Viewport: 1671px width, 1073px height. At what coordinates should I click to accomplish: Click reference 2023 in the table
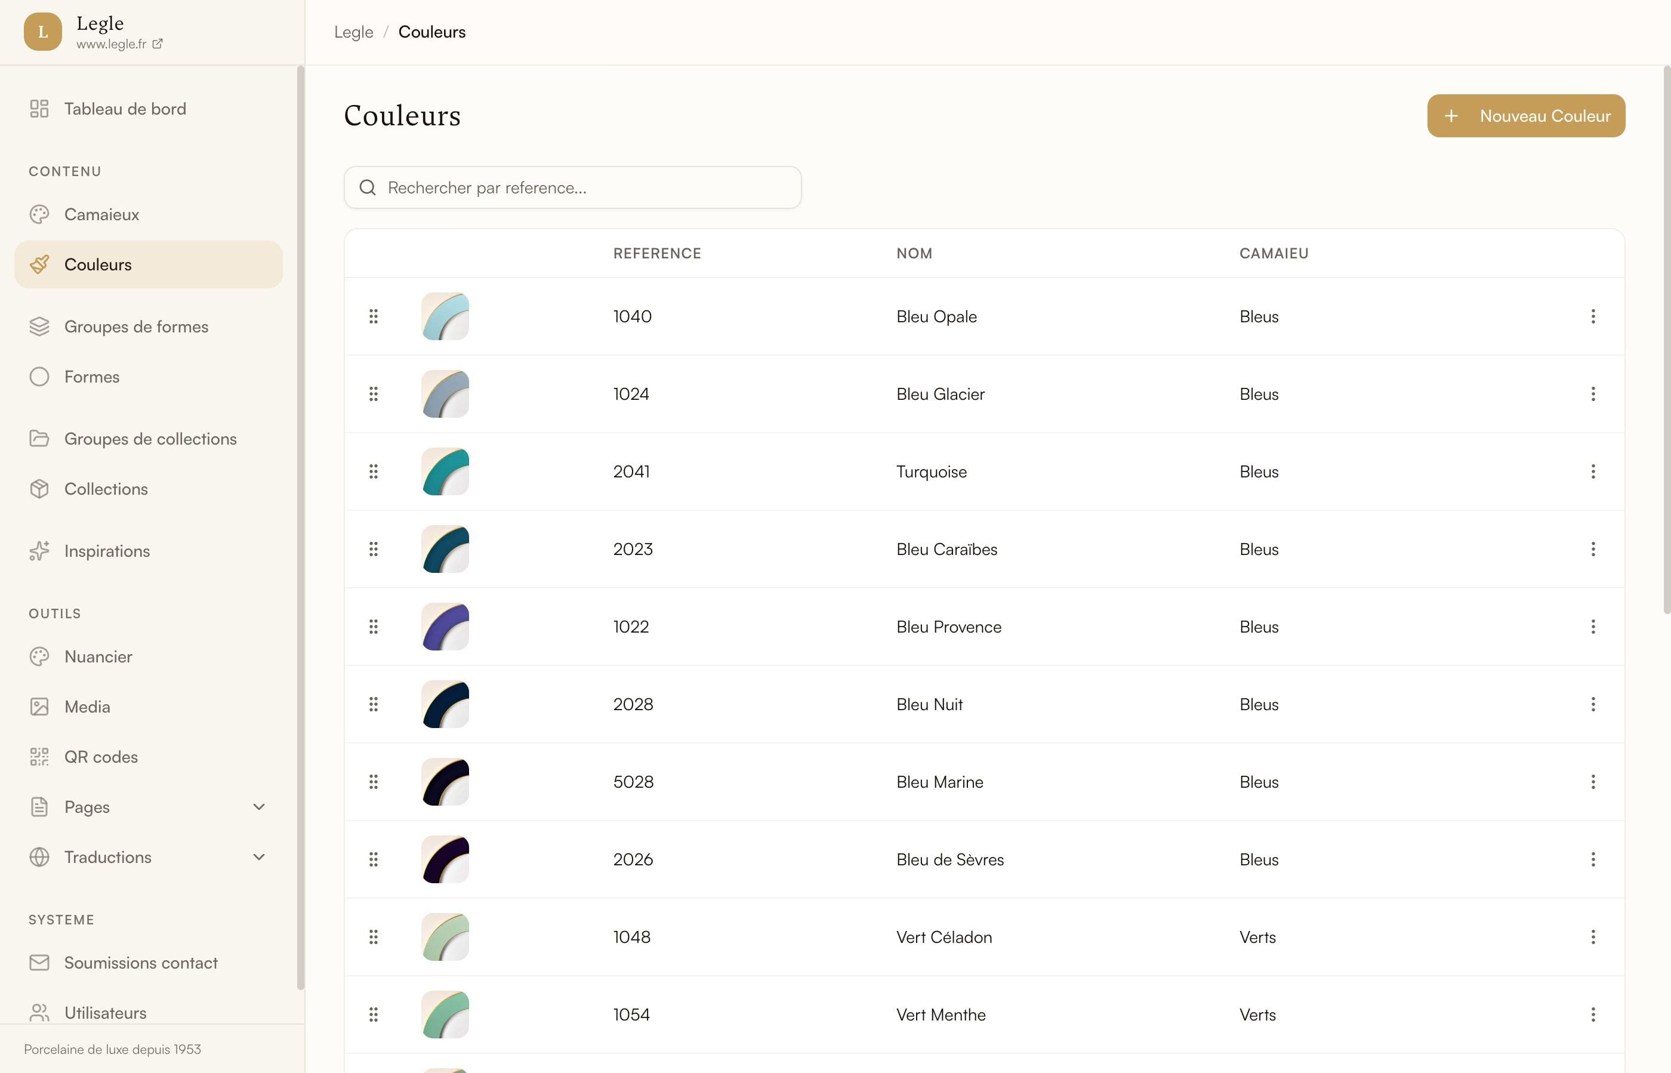[x=633, y=549]
